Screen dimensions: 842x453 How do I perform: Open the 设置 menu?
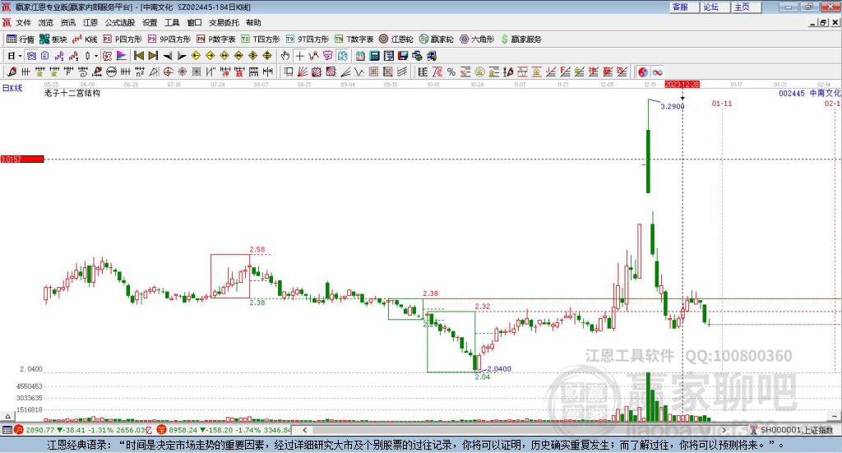(x=150, y=22)
